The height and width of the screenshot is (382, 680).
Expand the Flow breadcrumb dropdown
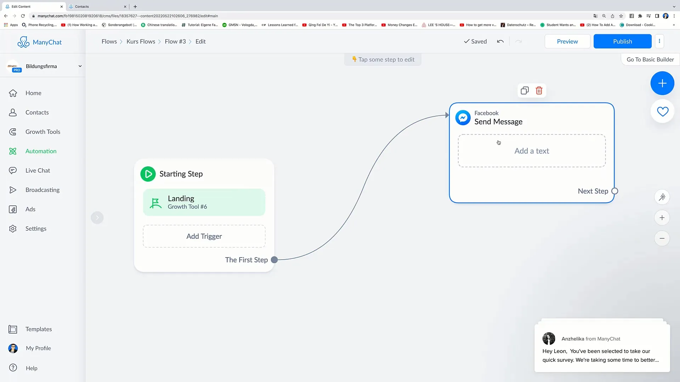(x=175, y=41)
